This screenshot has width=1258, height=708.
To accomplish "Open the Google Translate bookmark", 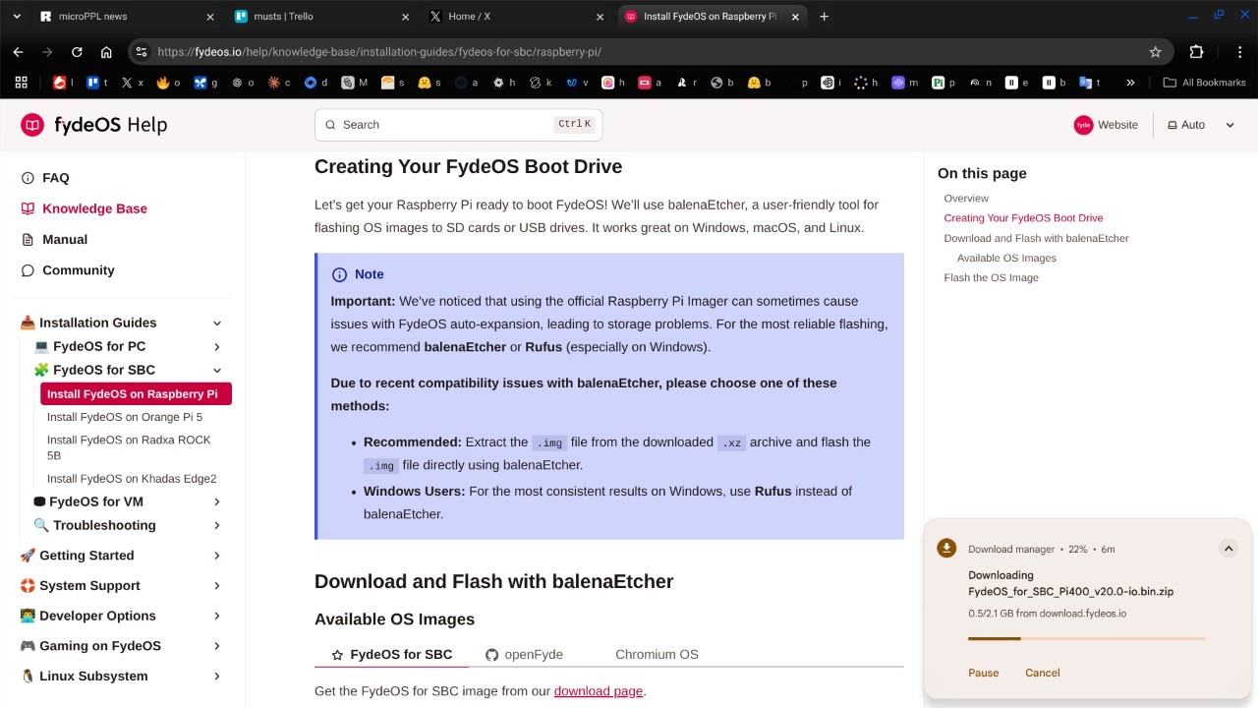I will tap(1090, 83).
